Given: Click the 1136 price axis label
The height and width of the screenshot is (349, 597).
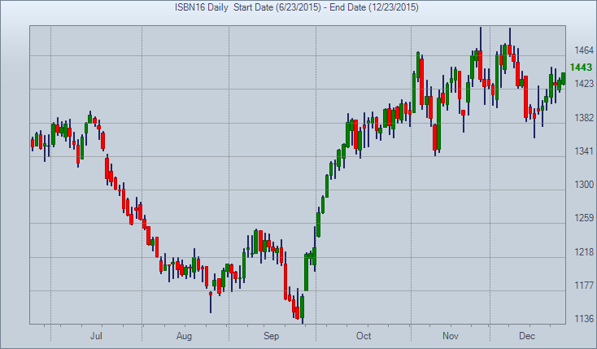Looking at the screenshot, I should click(584, 319).
